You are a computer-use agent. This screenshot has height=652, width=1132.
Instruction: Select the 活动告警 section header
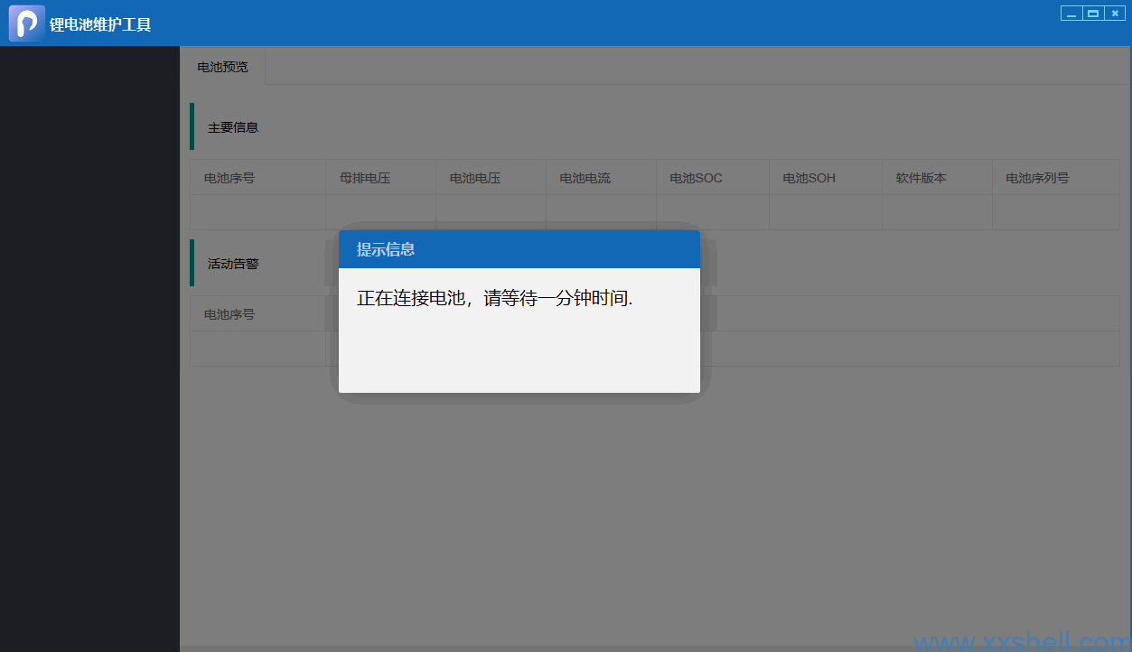pyautogui.click(x=233, y=264)
